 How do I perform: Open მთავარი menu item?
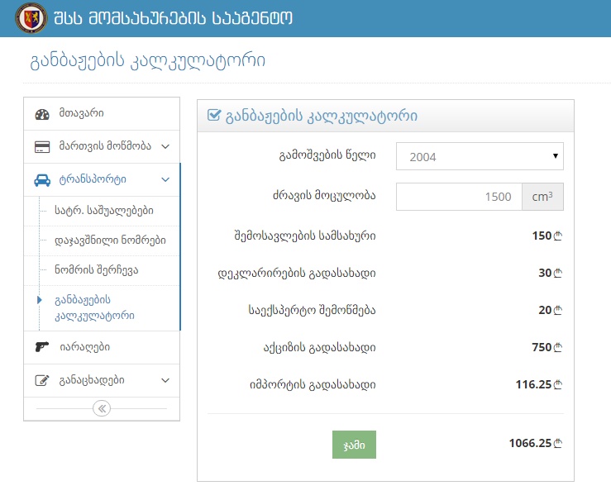pyautogui.click(x=102, y=114)
